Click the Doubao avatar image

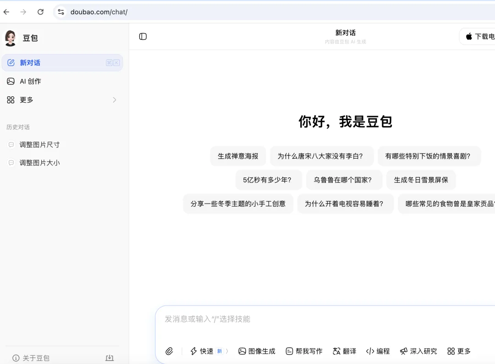click(11, 38)
